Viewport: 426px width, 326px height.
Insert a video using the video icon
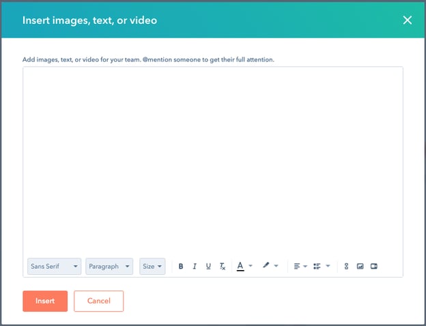point(374,266)
